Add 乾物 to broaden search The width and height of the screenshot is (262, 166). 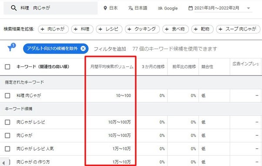click(202, 29)
